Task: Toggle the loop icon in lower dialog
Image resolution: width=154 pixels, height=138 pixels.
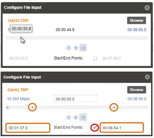Action: (83, 117)
